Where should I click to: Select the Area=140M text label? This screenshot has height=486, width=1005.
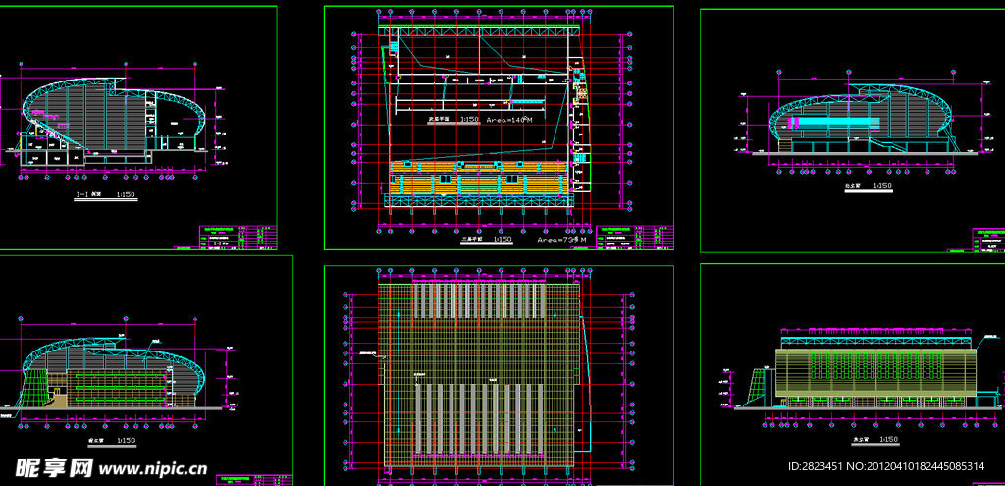click(x=509, y=120)
